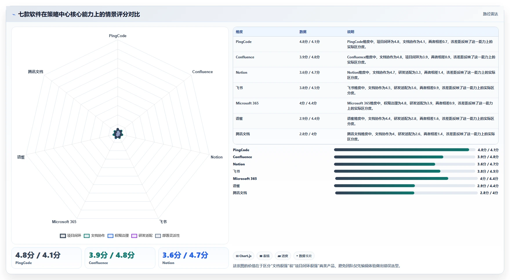This screenshot has width=510, height=280.
Task: Click the Microsoft 365 axis label on radar
Action: 64,222
